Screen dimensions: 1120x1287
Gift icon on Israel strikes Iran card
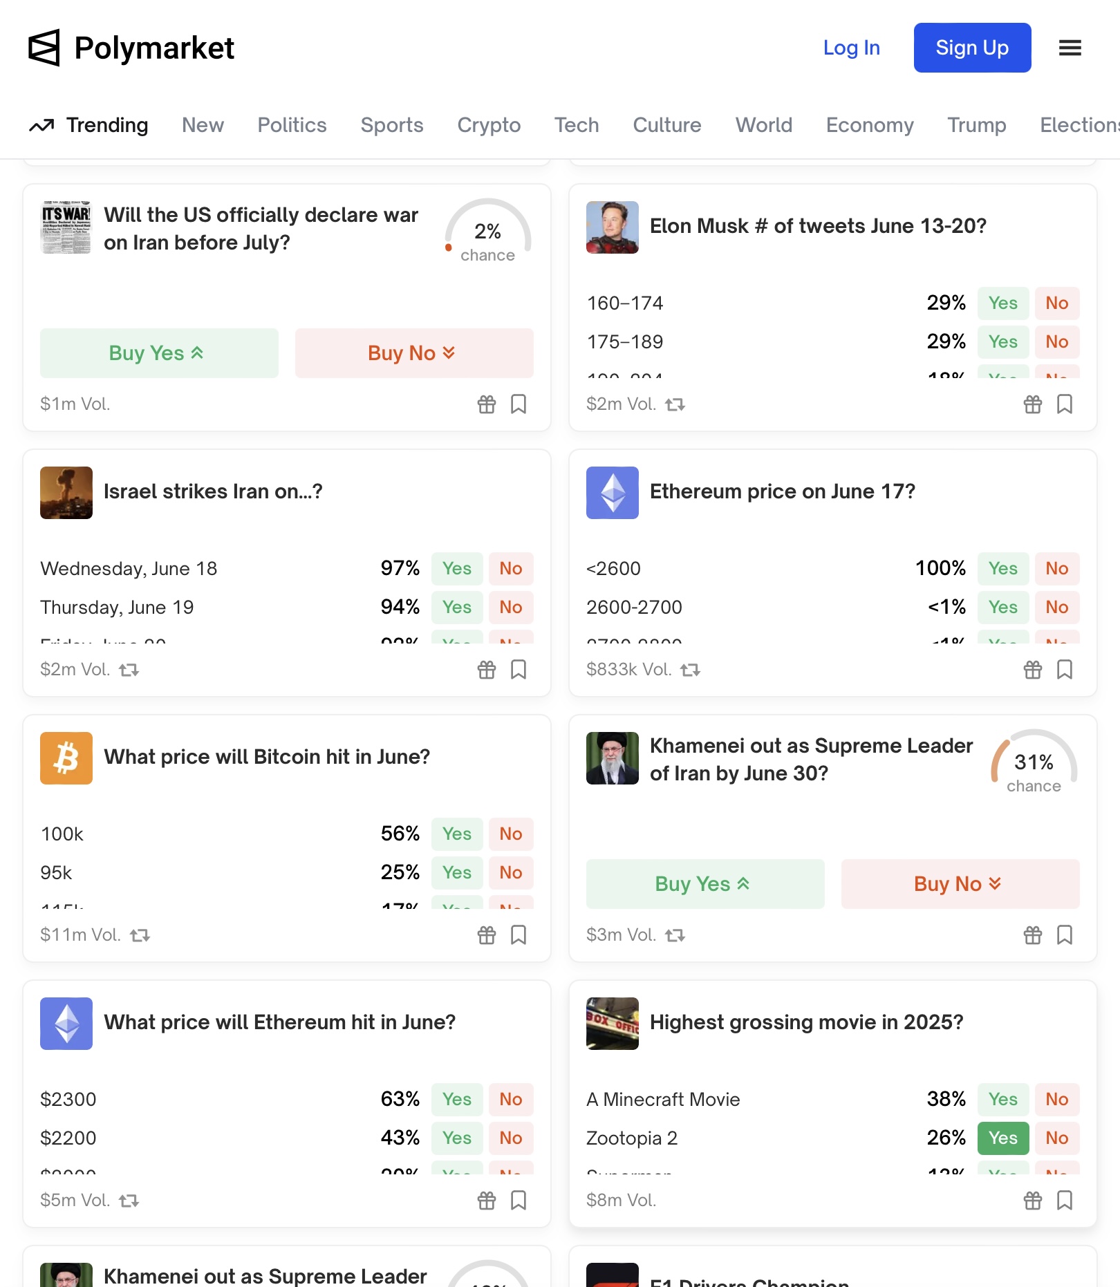487,670
